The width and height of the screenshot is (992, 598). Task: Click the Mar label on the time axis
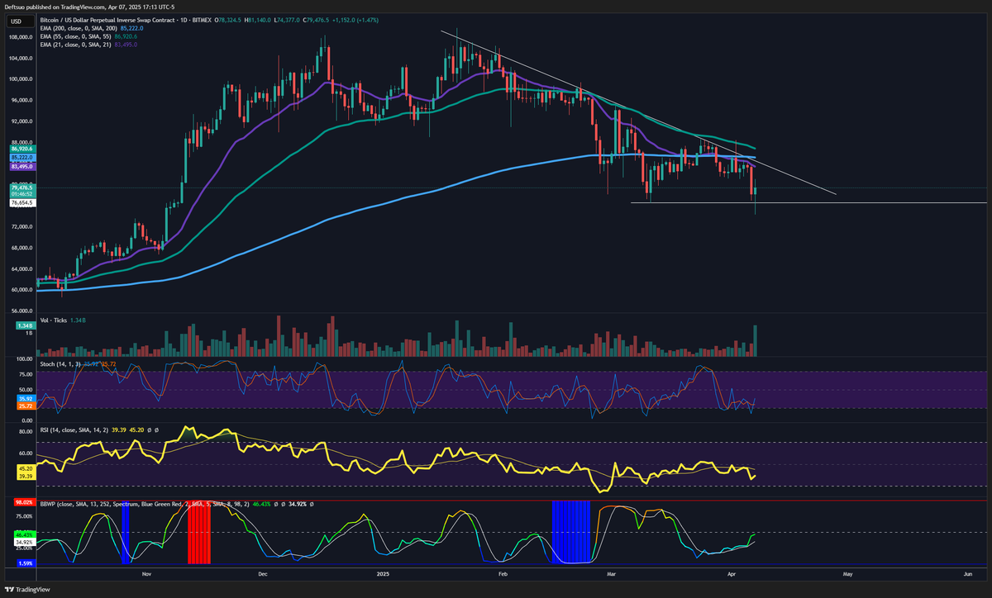611,572
